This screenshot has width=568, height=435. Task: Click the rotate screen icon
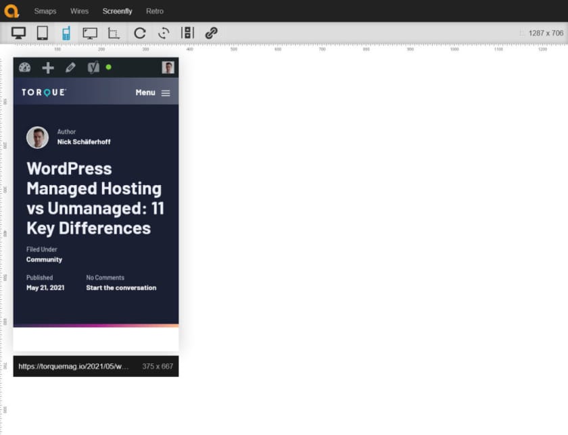tap(164, 33)
